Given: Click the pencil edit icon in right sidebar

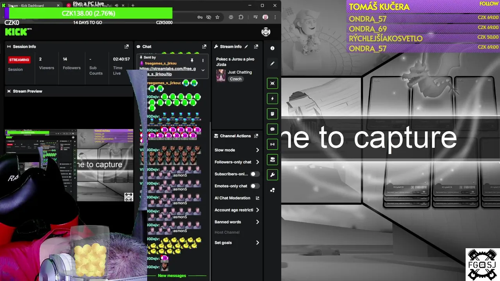Looking at the screenshot, I should pyautogui.click(x=272, y=63).
